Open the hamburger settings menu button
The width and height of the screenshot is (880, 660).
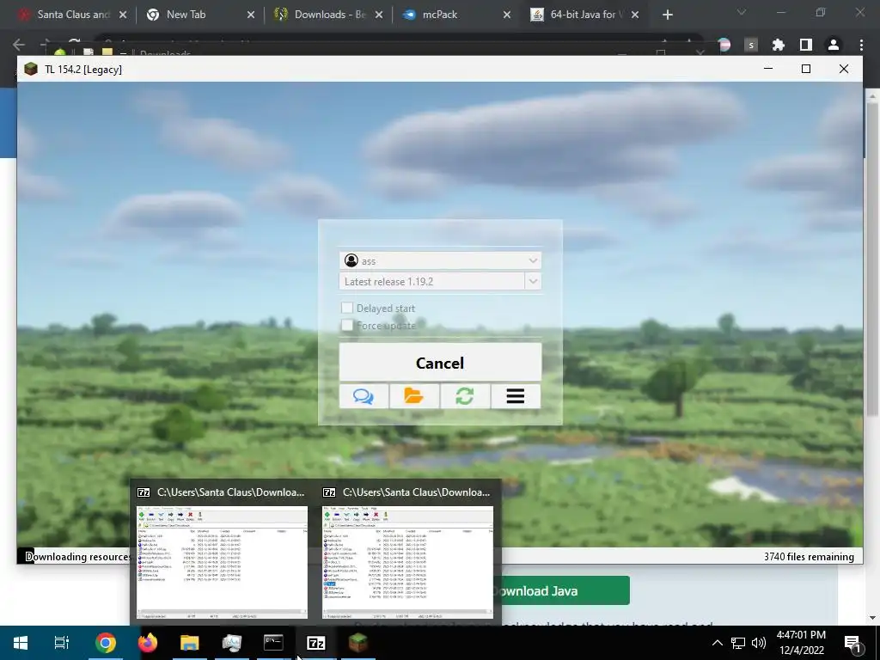point(516,396)
